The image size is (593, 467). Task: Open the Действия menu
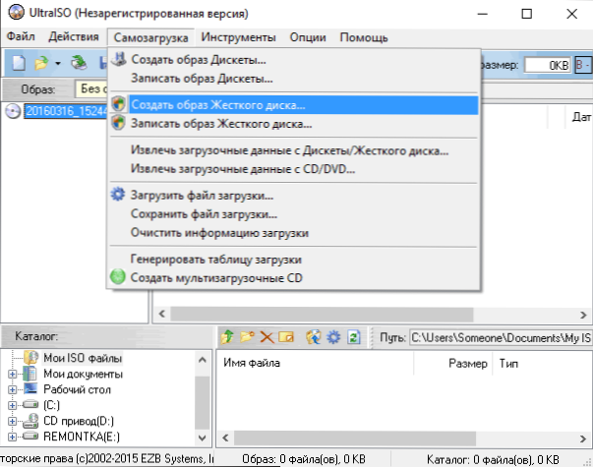(74, 36)
